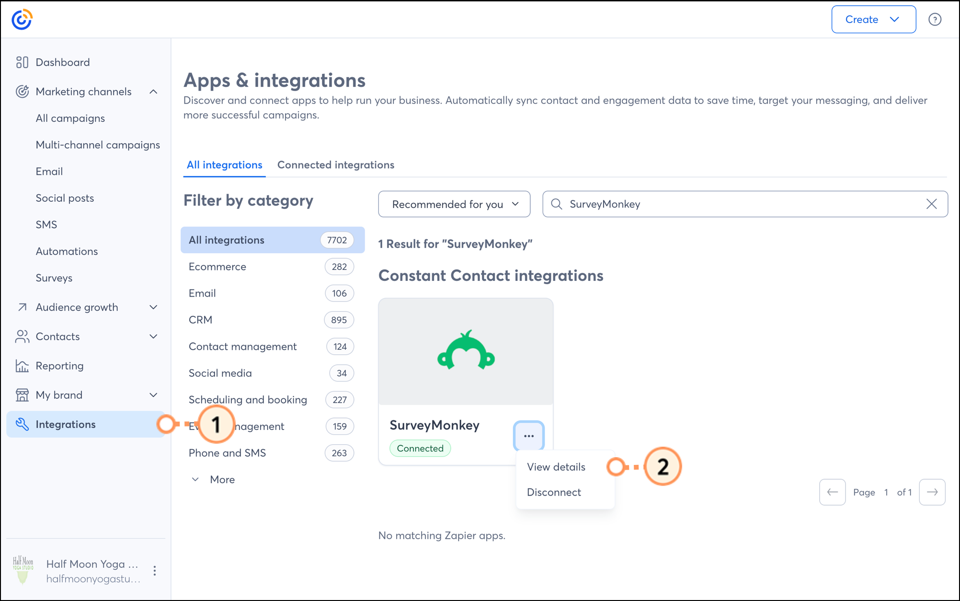Select View details menu option
This screenshot has height=601, width=960.
click(556, 467)
